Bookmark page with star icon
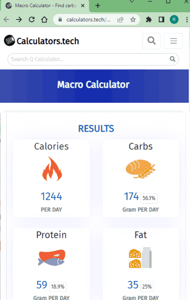The image size is (190, 300). 133,19
